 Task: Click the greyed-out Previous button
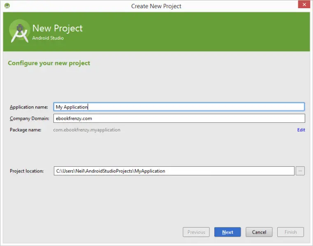[x=196, y=232]
